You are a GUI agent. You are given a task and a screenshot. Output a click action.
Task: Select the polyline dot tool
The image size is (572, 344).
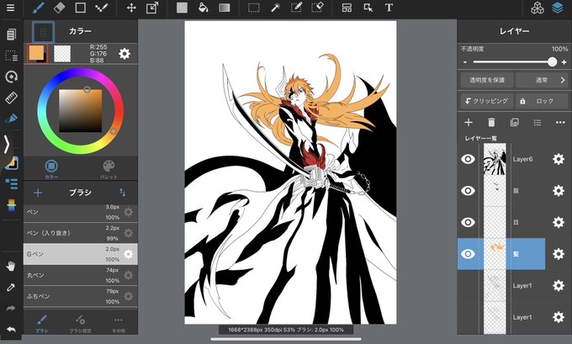[102, 8]
